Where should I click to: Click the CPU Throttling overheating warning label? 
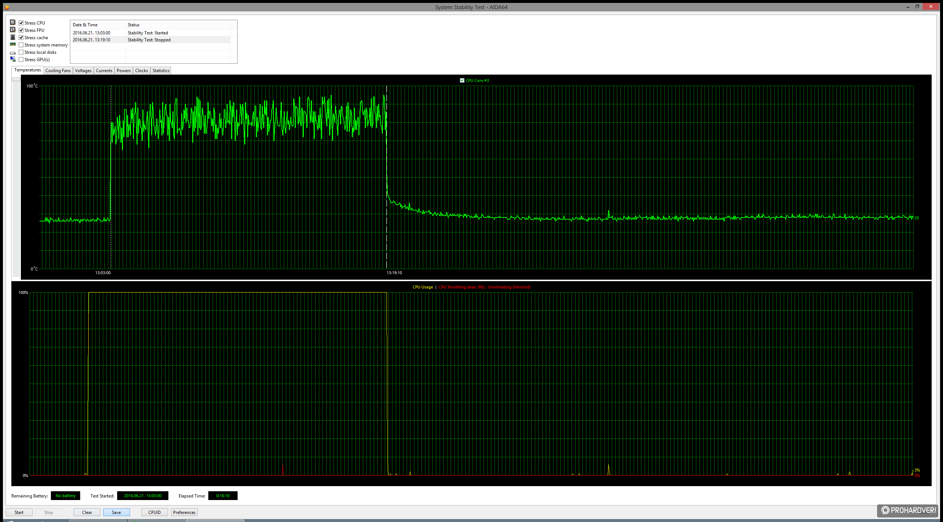click(x=484, y=287)
